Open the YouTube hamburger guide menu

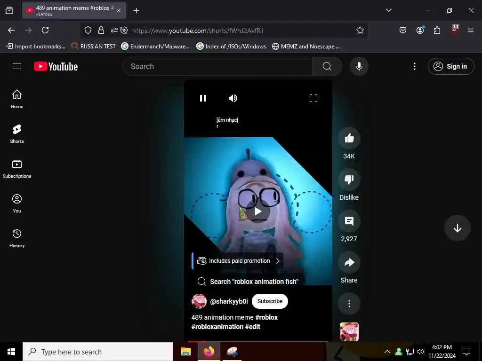(17, 66)
